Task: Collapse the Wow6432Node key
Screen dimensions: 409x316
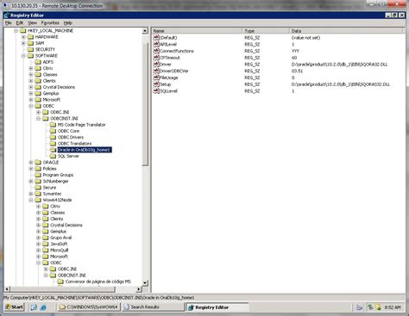Action: 31,200
